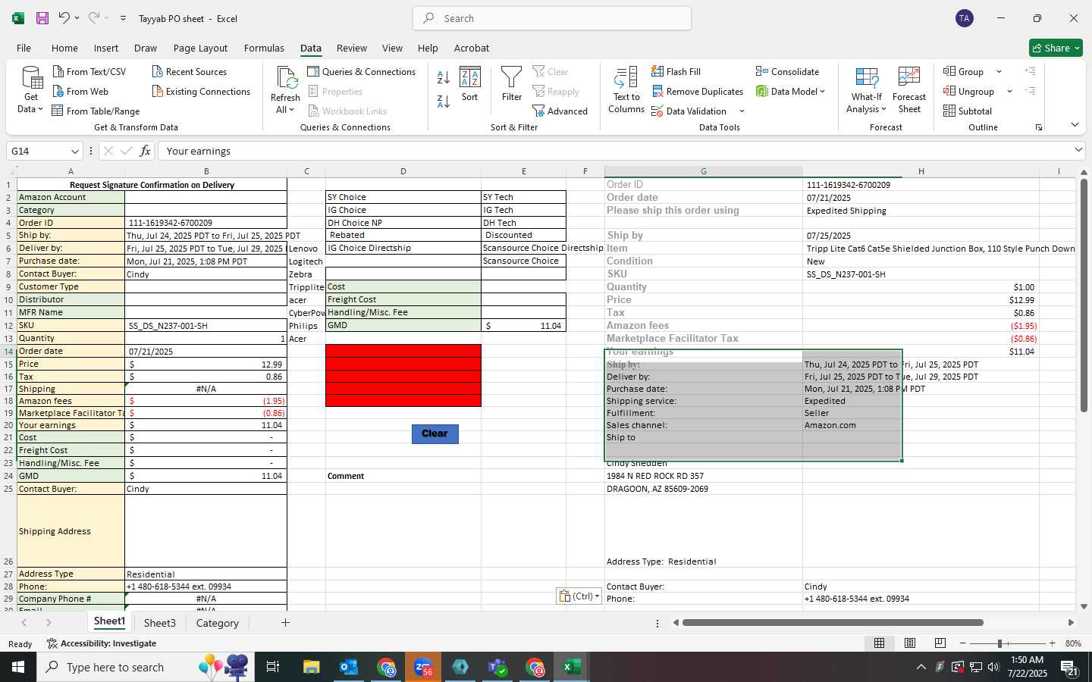Choose From Text/CSV import
Screen dimensions: 1092x682
click(x=89, y=71)
